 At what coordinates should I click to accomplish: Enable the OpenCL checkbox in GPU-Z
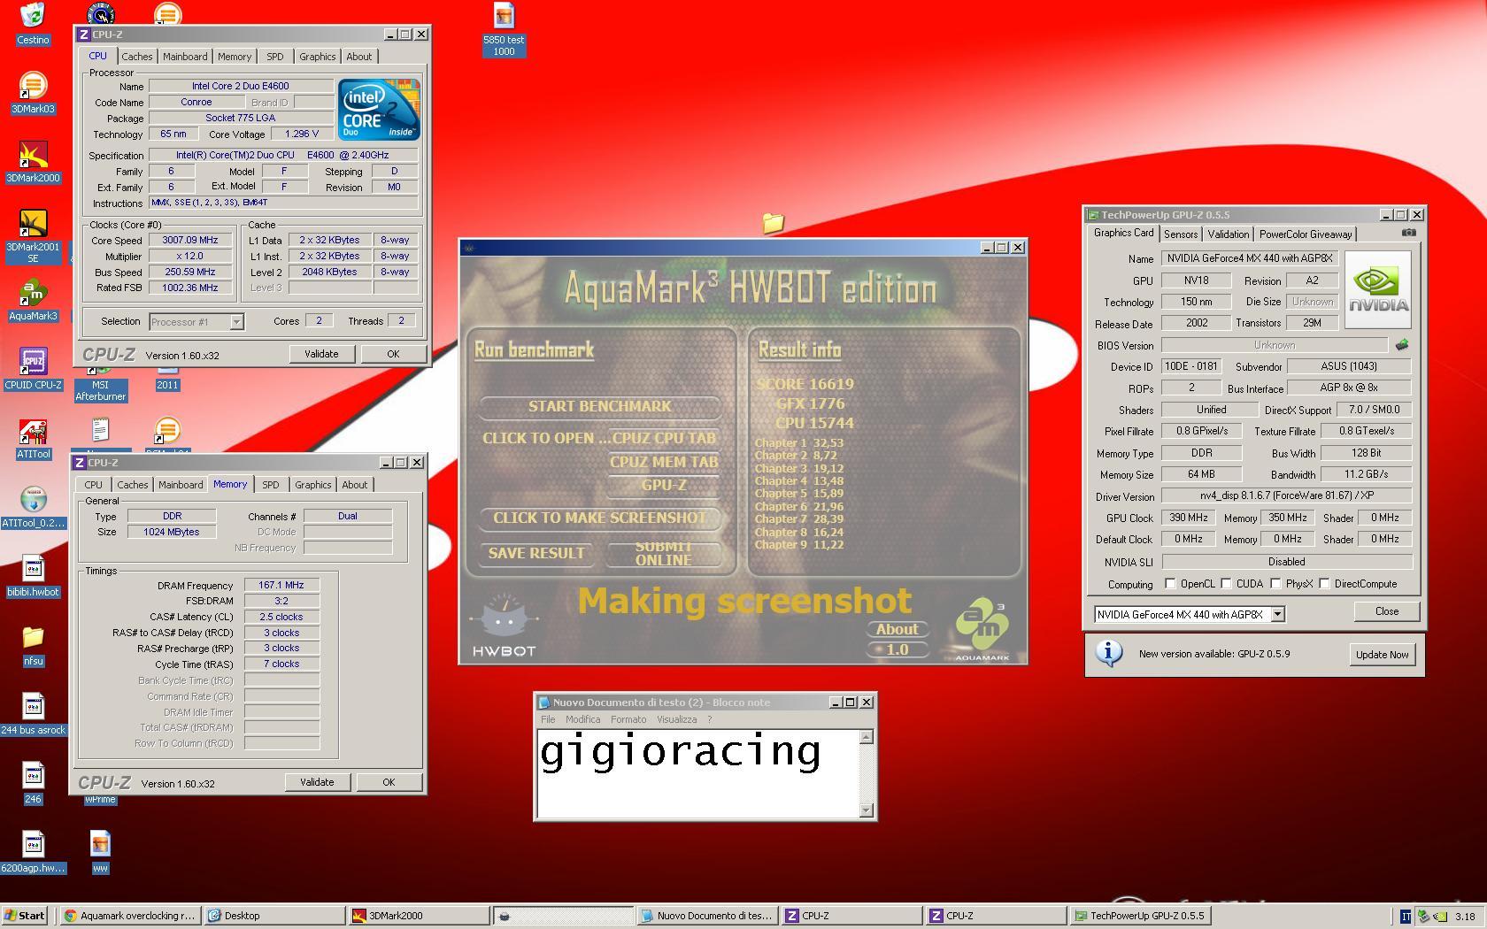(x=1170, y=584)
